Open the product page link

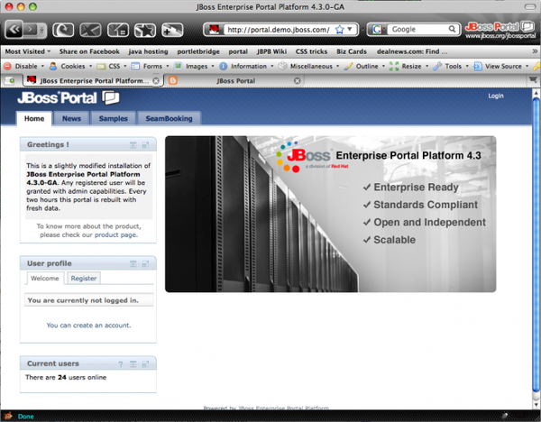click(116, 234)
